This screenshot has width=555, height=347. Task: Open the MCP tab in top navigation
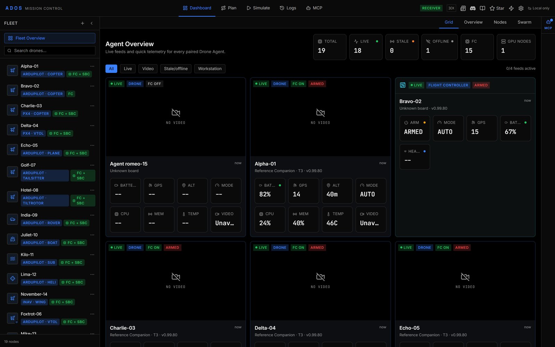pos(314,8)
